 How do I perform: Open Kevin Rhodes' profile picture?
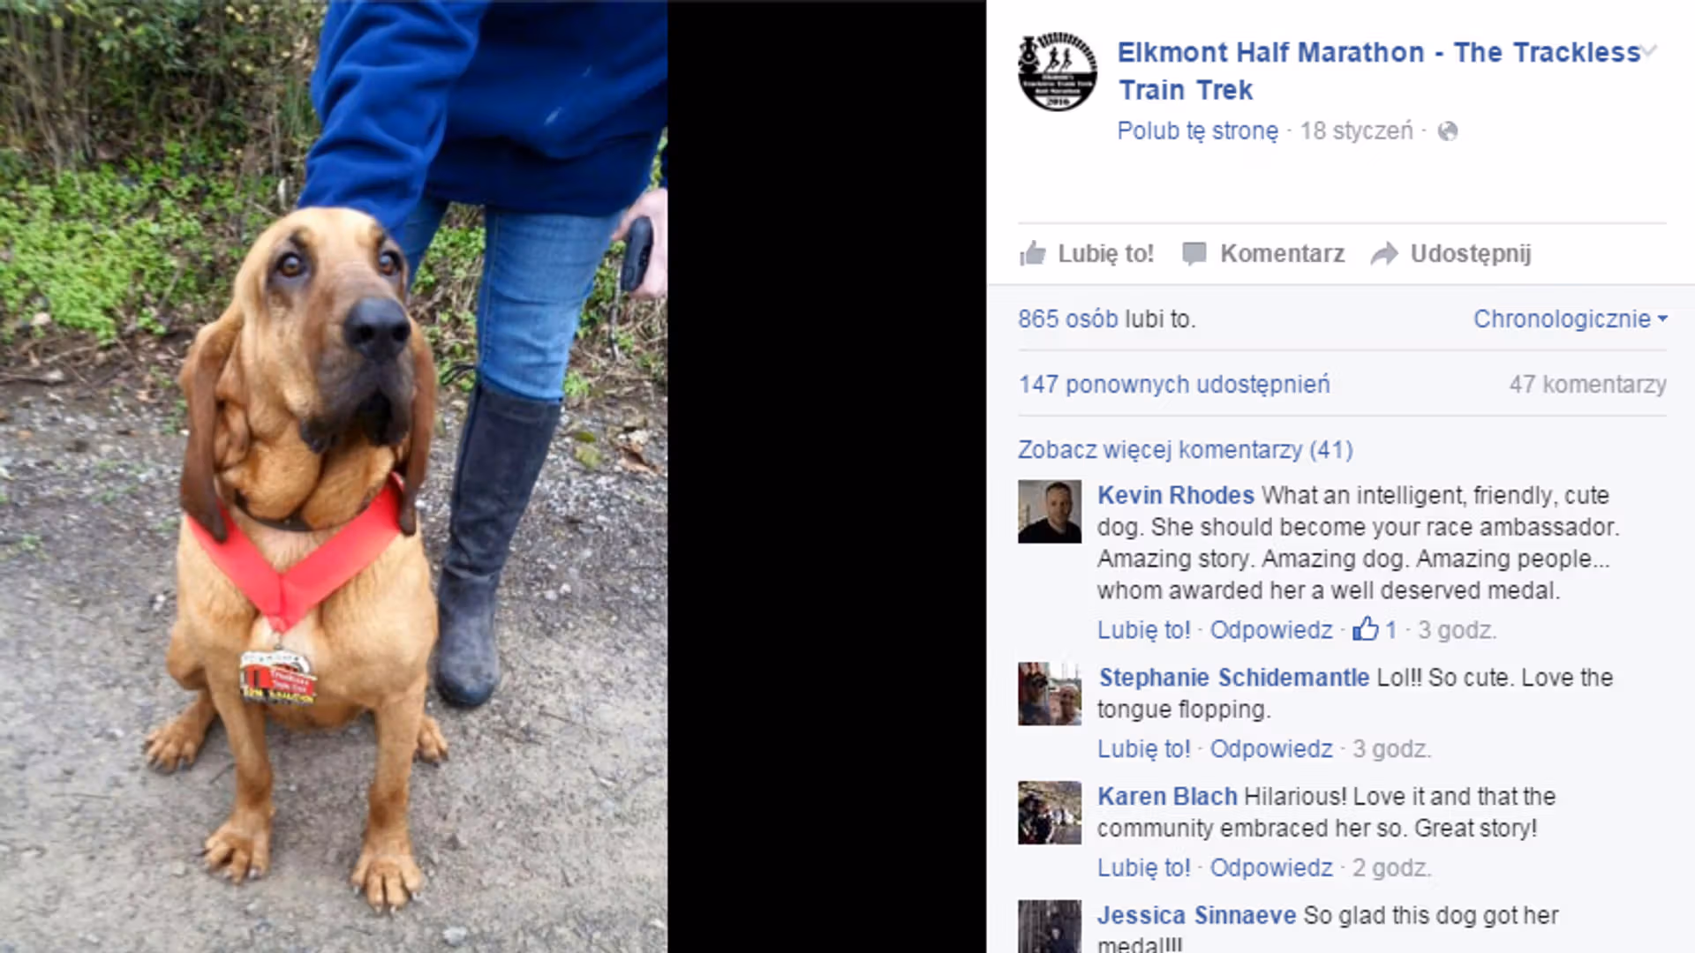tap(1050, 512)
